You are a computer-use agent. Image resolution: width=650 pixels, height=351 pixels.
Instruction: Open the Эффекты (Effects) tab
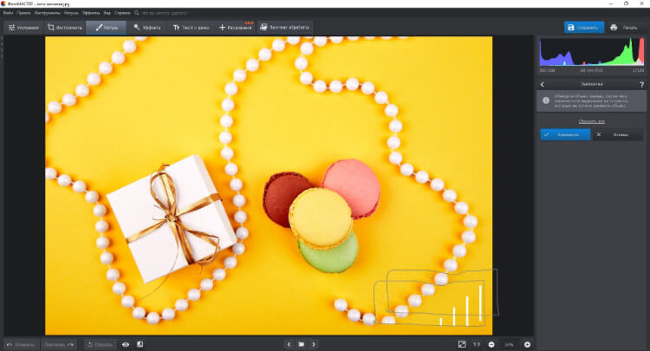click(x=148, y=28)
